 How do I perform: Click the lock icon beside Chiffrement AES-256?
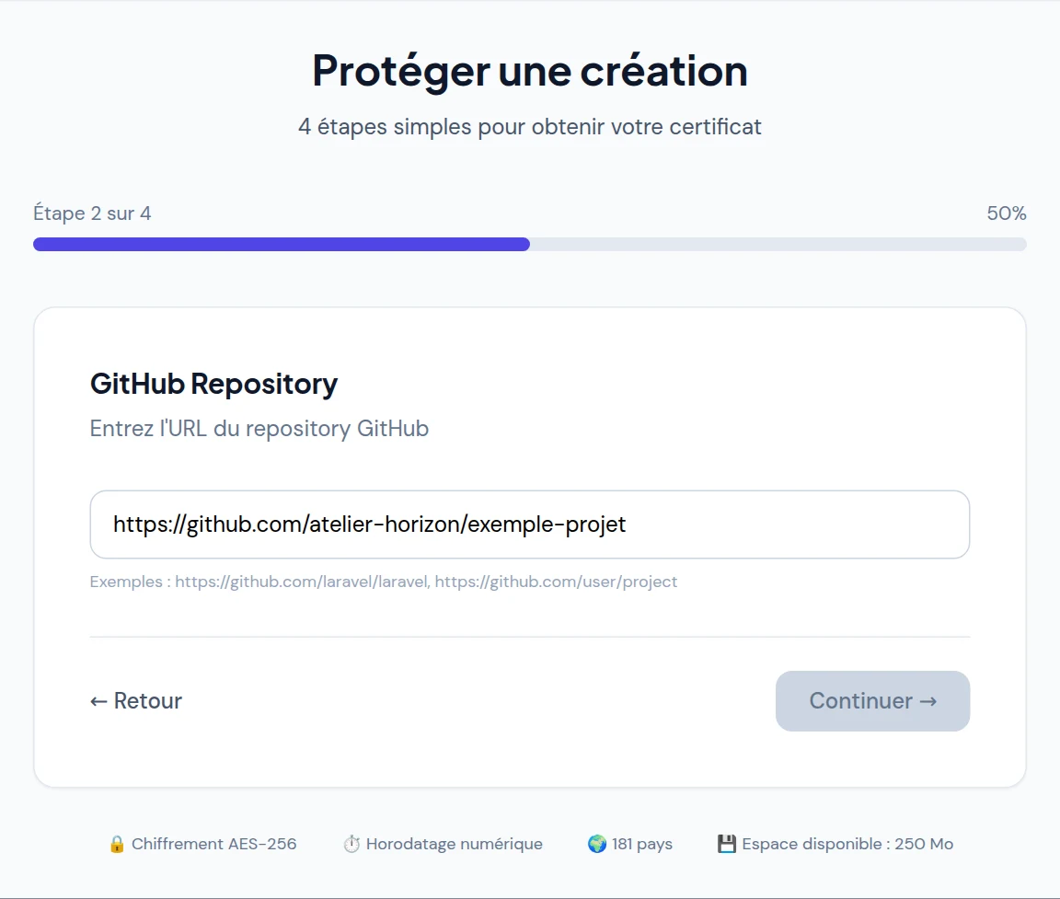pos(117,844)
